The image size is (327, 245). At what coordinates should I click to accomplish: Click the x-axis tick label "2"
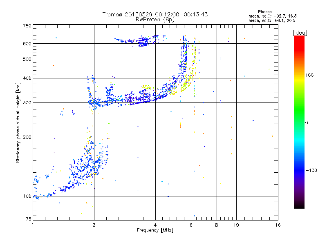(x=94, y=225)
